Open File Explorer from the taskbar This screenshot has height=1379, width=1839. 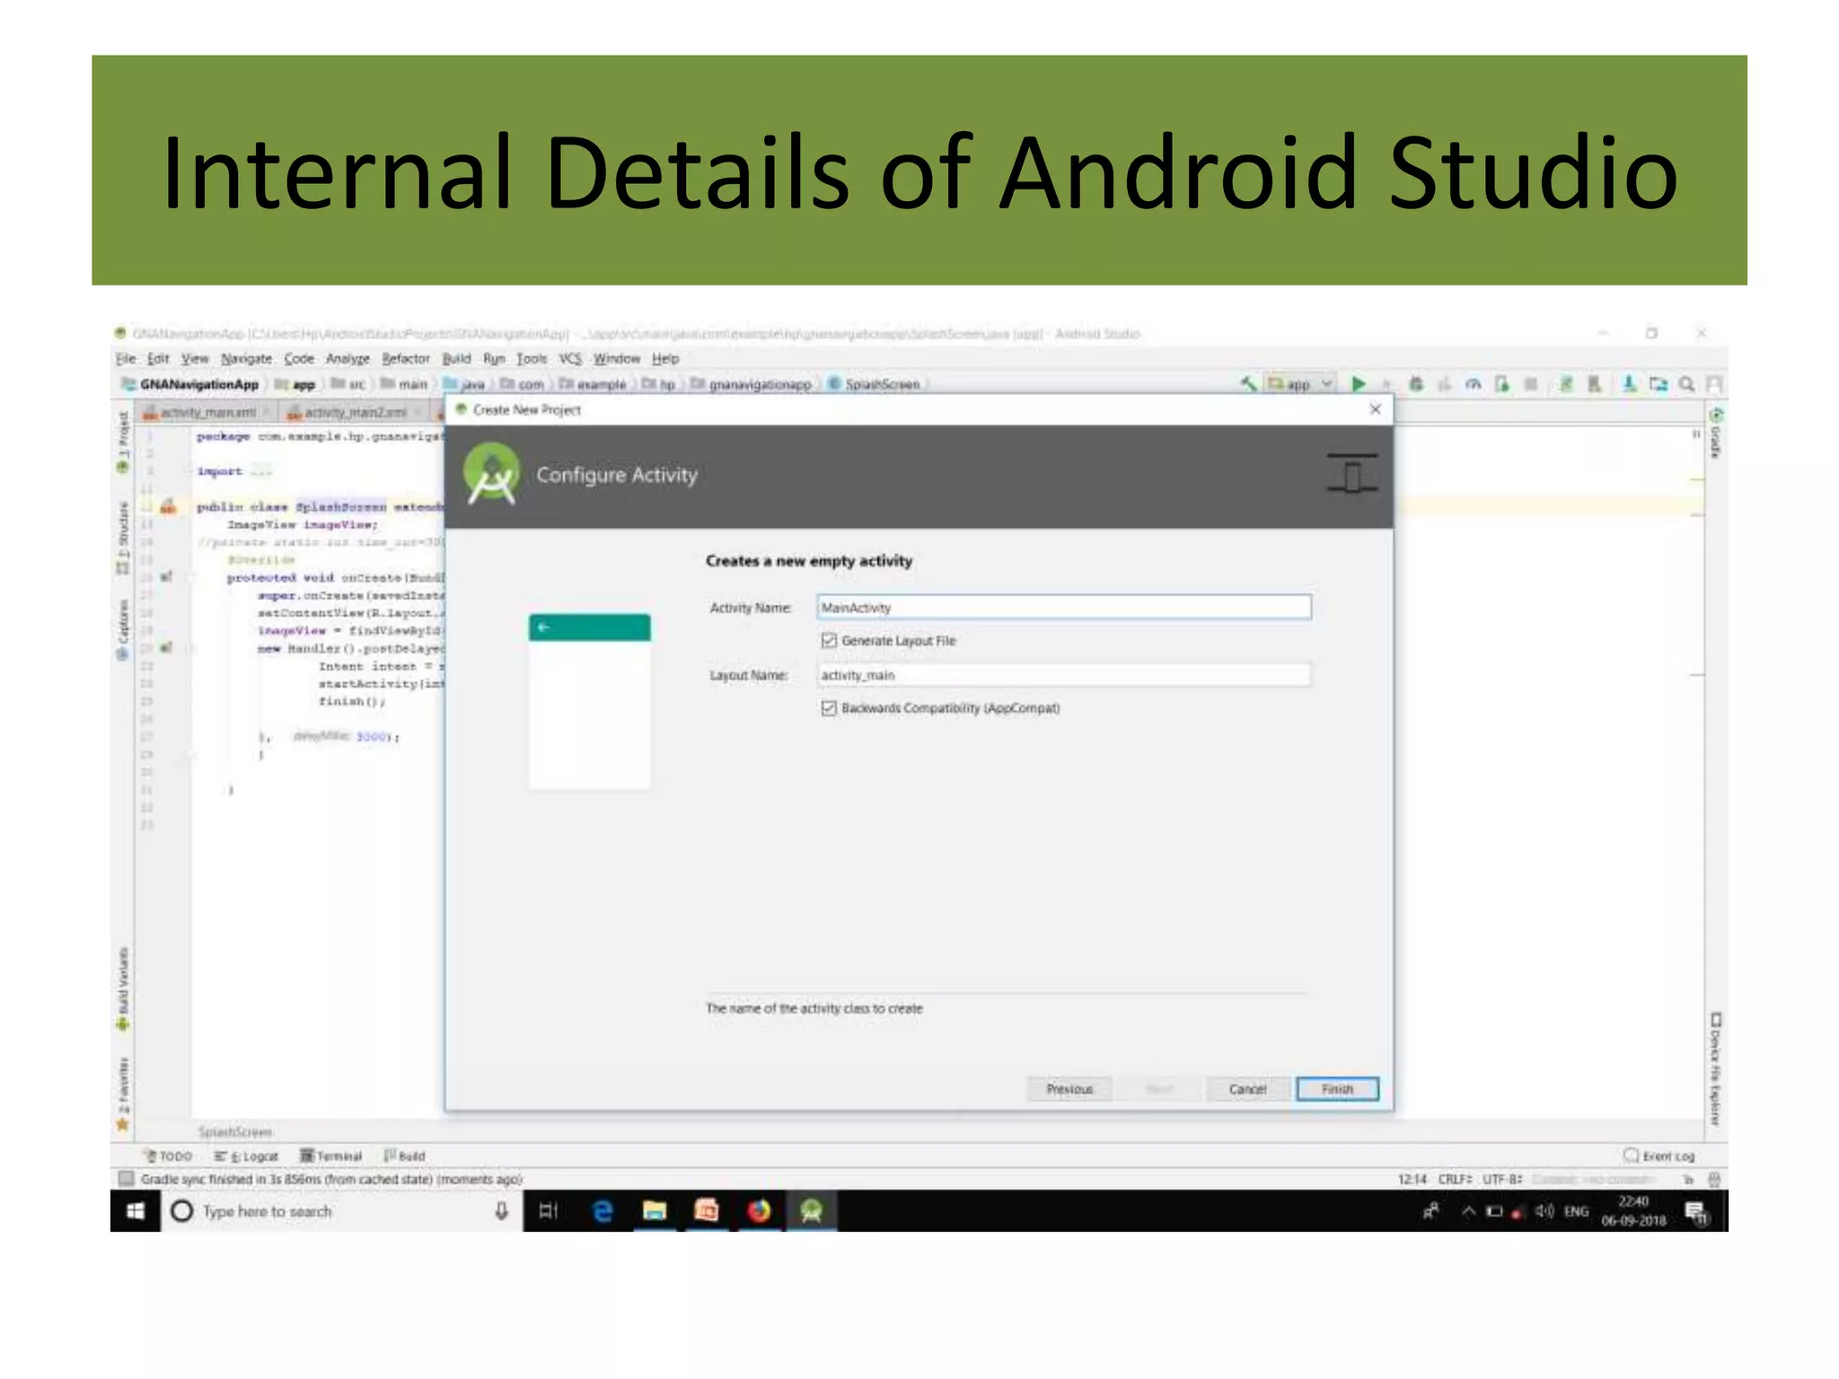click(655, 1211)
